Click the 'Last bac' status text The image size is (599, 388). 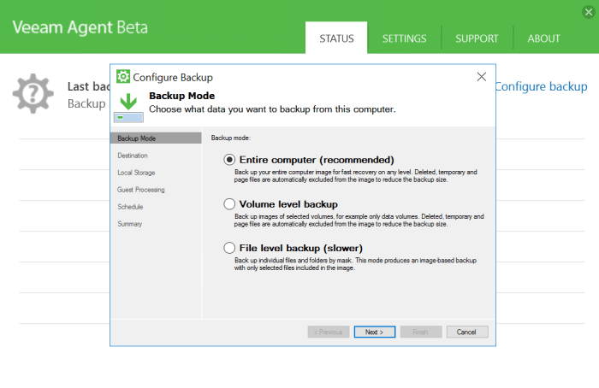[89, 86]
